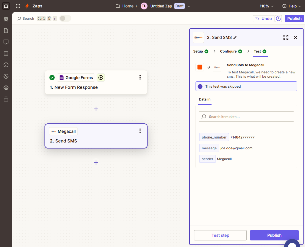The image size is (305, 247).
Task: Open the 110% zoom level dropdown
Action: click(x=266, y=6)
